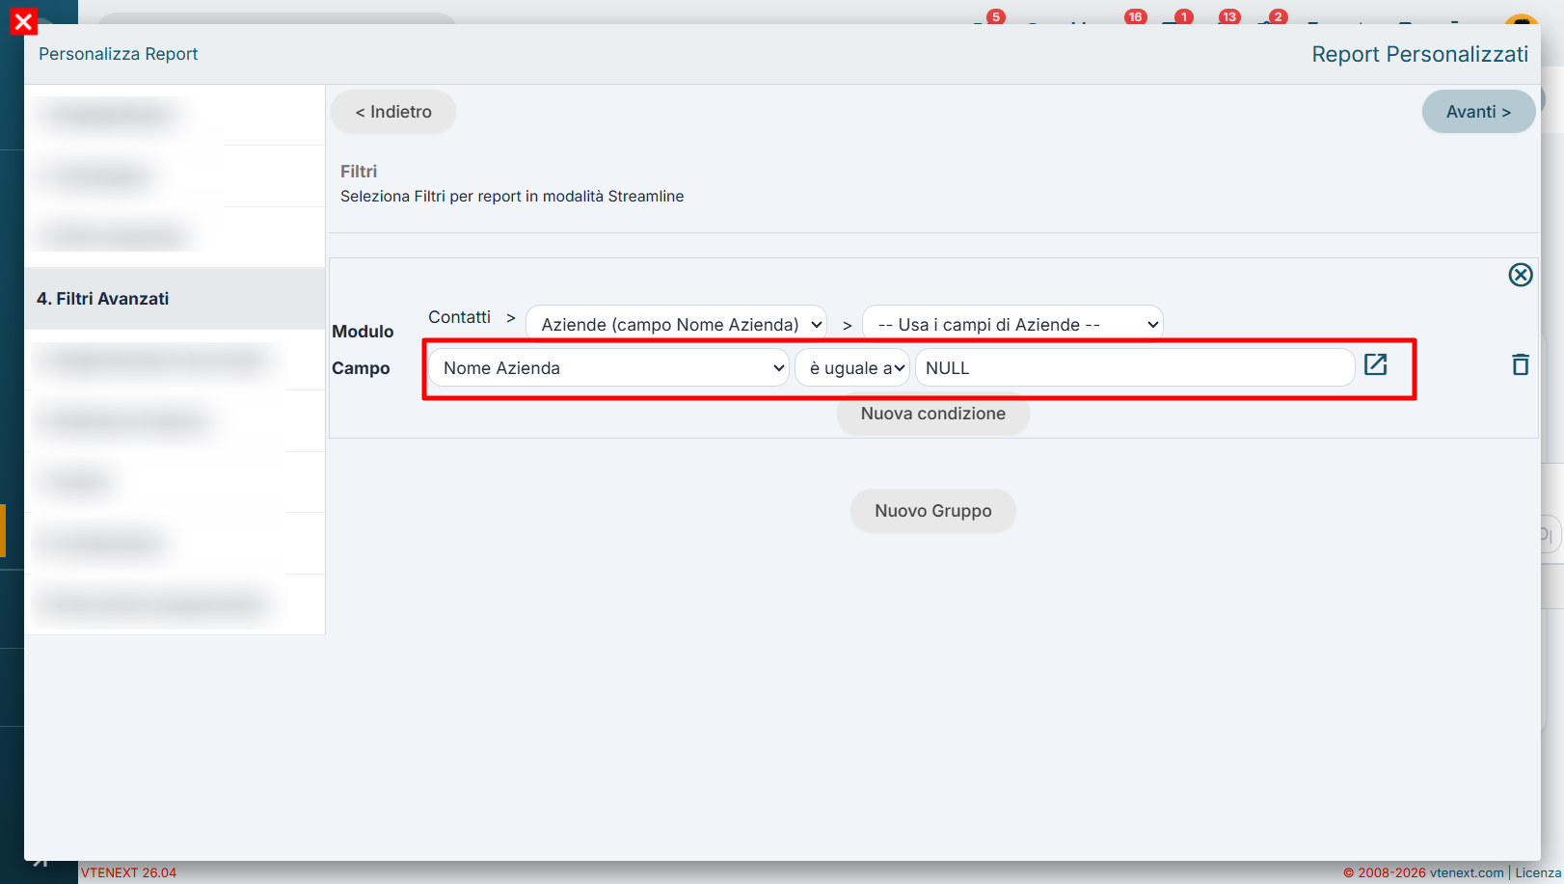Screen dimensions: 1564x884
Task: Open the user avatar in top corner
Action: click(1521, 19)
